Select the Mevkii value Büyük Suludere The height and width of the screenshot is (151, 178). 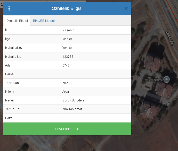[73, 100]
